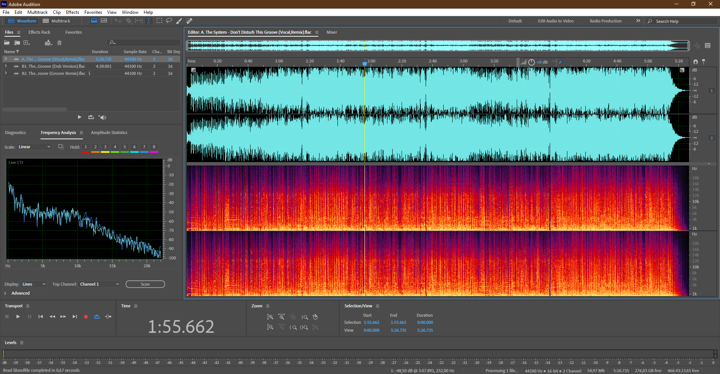
Task: Click Zoom In Time icon
Action: 281,317
